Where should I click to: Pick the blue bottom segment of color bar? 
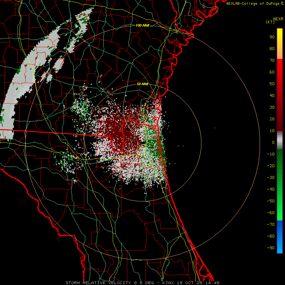tap(280, 237)
